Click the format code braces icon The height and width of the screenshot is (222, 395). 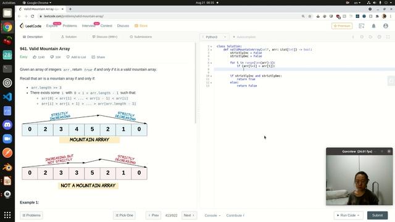tap(362, 37)
